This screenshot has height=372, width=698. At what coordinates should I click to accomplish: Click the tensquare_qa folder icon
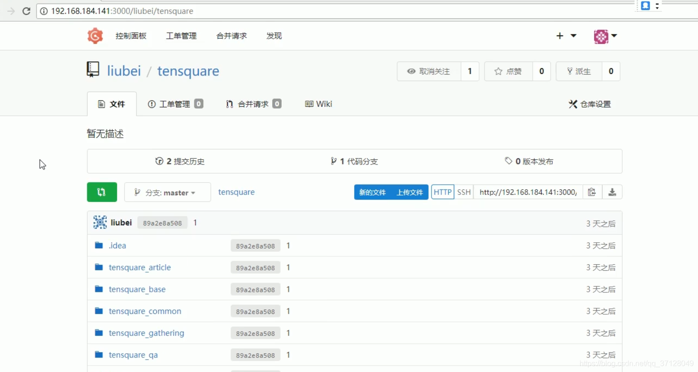point(99,355)
